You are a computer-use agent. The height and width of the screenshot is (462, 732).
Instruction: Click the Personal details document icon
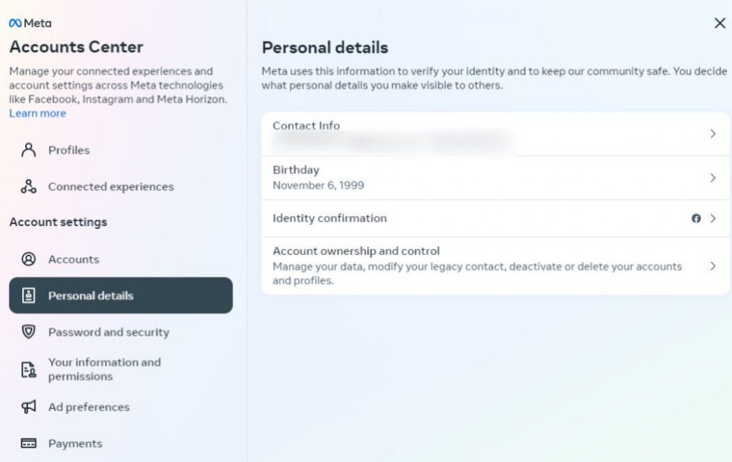(x=27, y=295)
